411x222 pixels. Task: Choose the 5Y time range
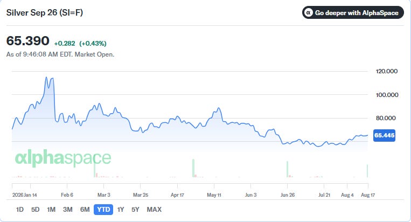(136, 210)
